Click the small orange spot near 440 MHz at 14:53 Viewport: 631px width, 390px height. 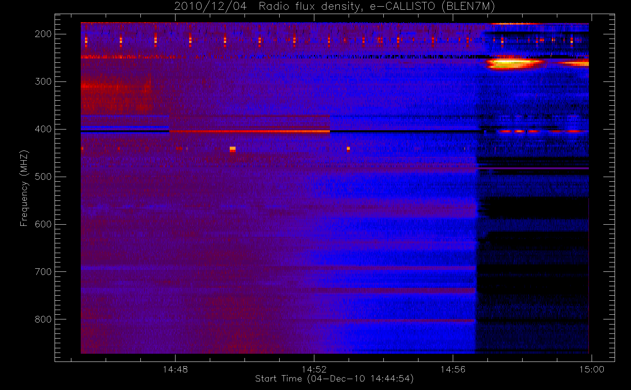tap(348, 149)
